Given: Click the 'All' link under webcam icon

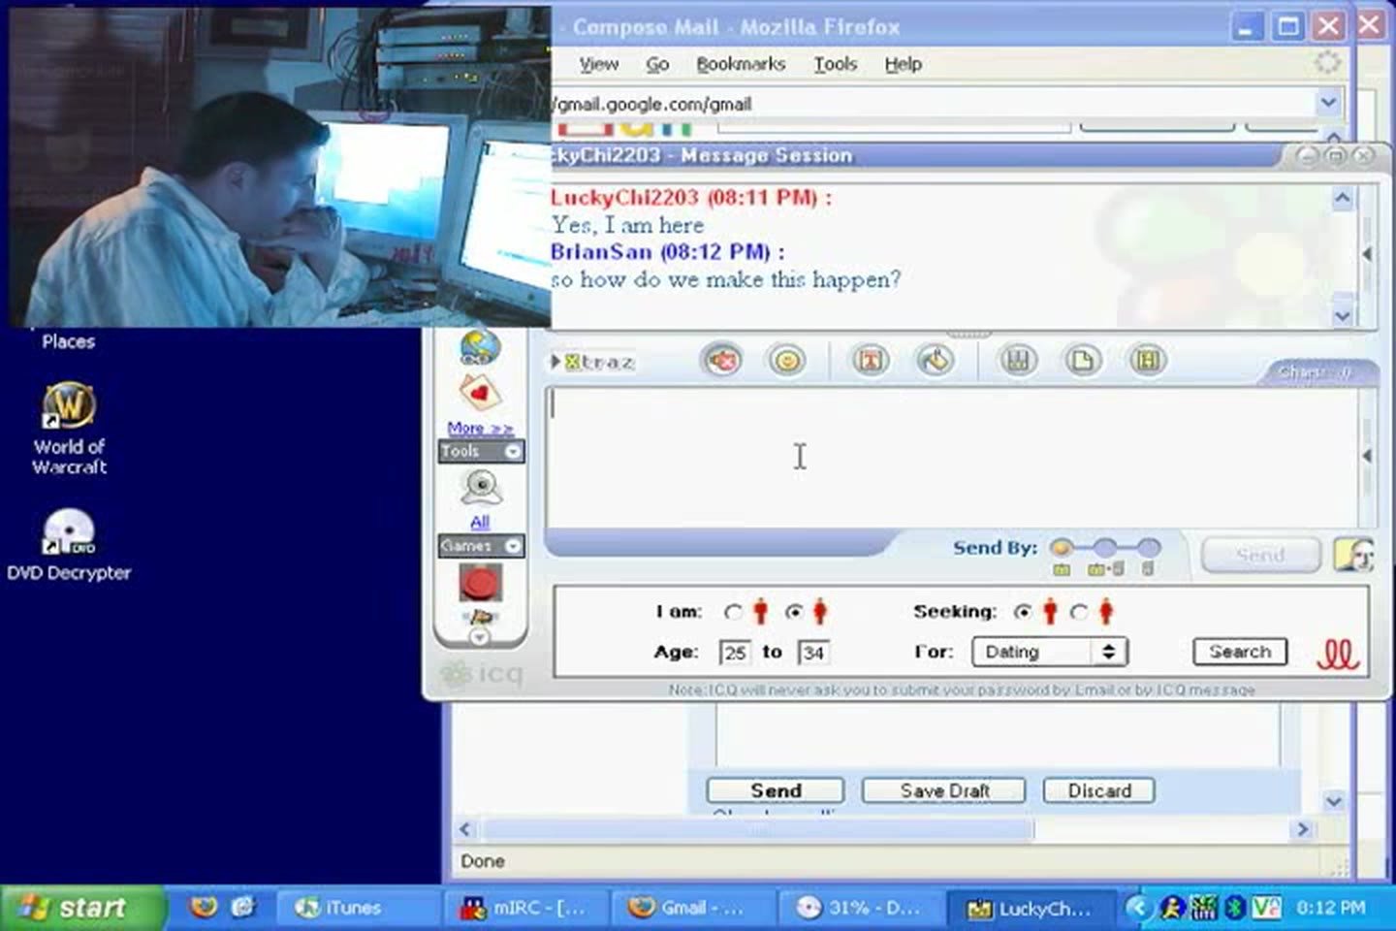Looking at the screenshot, I should click(x=480, y=522).
